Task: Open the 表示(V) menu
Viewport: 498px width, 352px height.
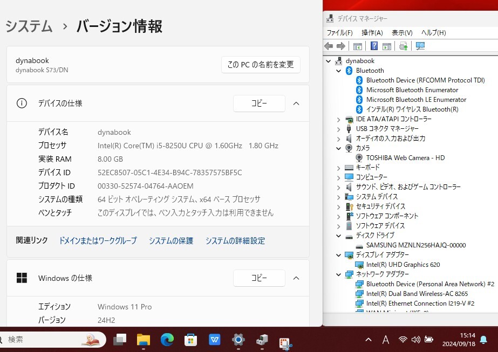Action: 402,33
